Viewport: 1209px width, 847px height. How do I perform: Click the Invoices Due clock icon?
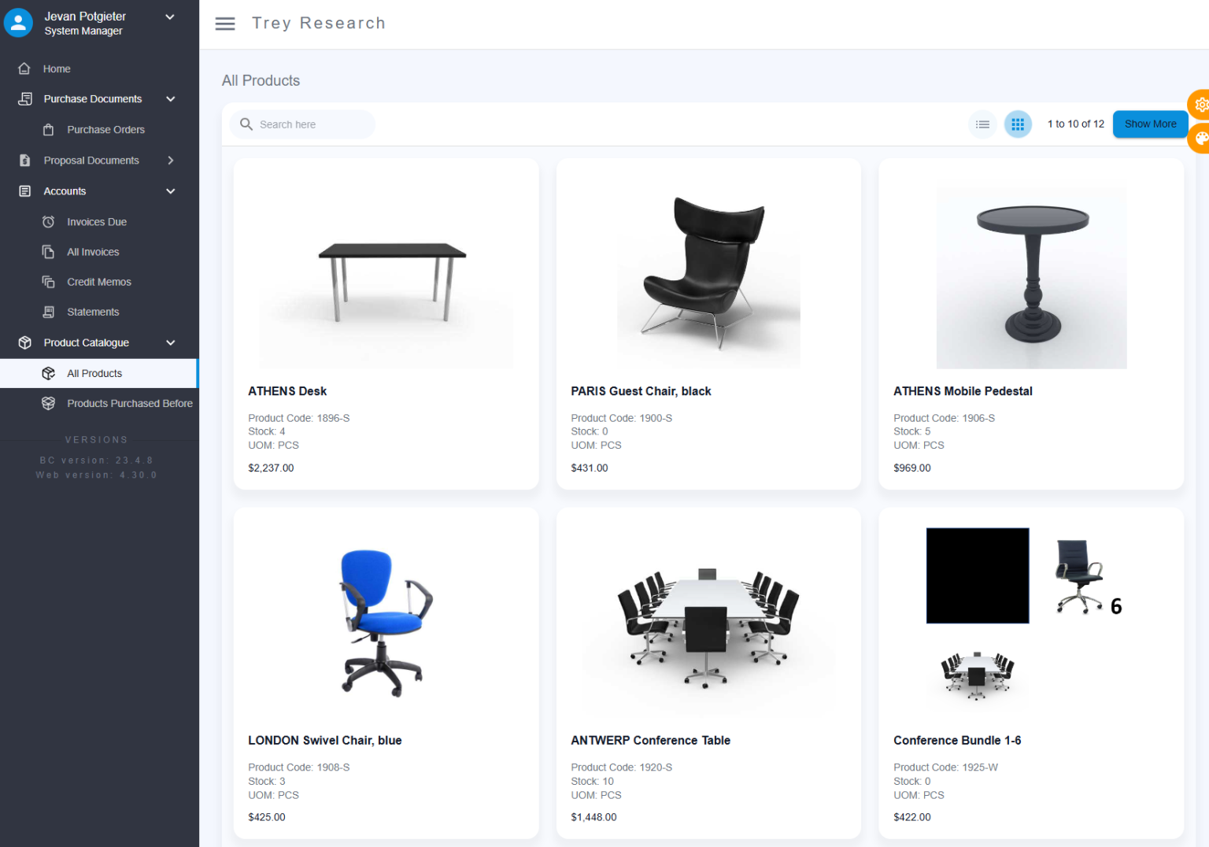click(x=48, y=222)
